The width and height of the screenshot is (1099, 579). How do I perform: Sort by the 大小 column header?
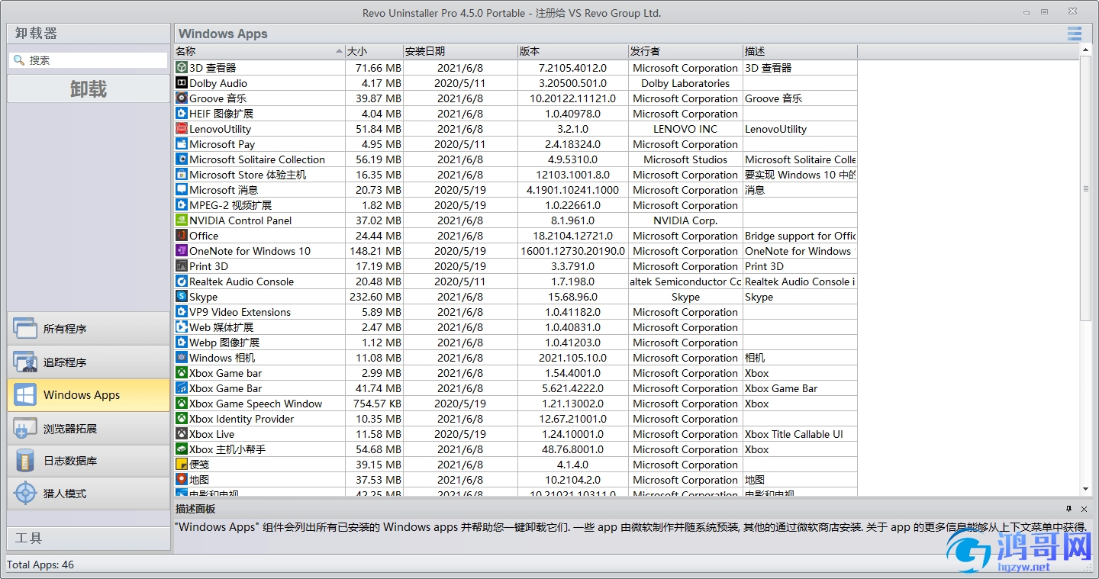coord(374,51)
